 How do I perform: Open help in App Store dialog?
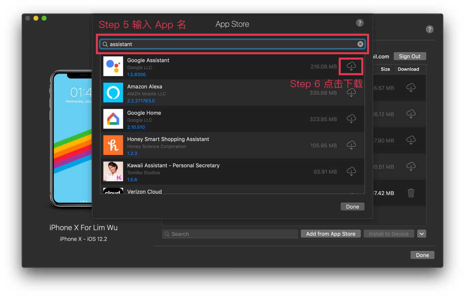[360, 23]
